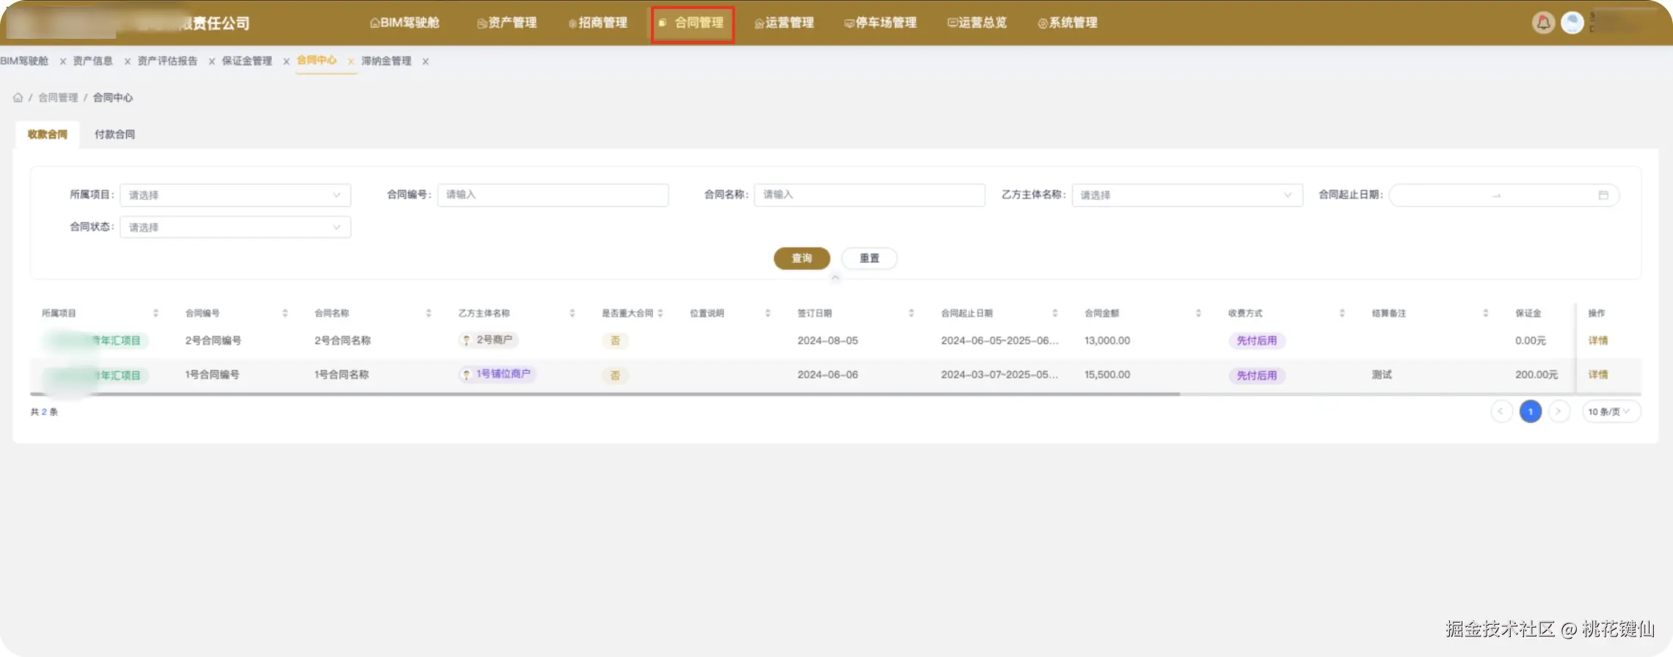
Task: Close the 滞纳金管理 page tab
Action: point(426,62)
